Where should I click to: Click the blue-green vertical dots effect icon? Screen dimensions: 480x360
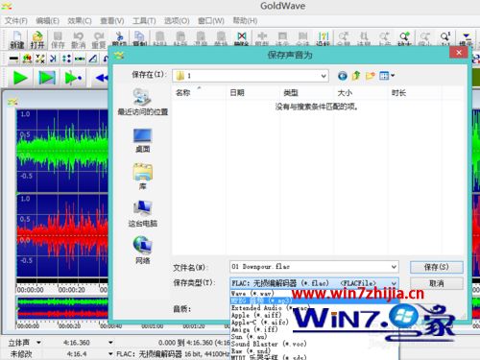point(66,59)
